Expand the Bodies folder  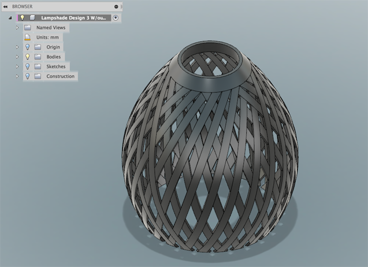click(17, 57)
